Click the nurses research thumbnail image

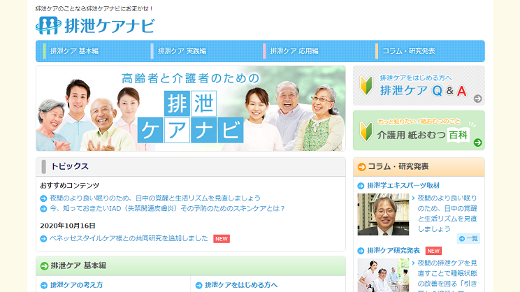[383, 275]
